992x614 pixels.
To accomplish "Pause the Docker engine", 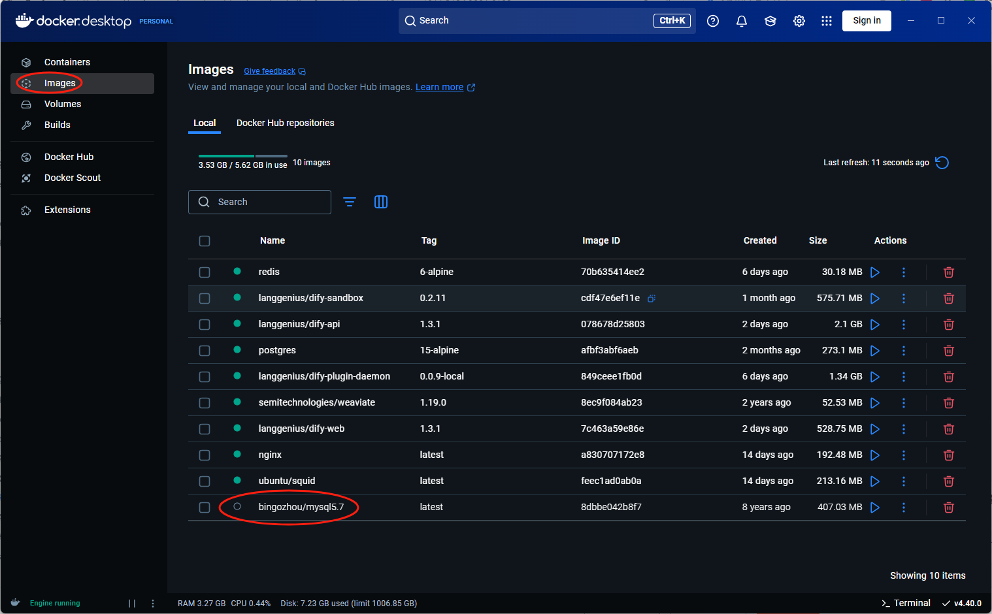I will click(132, 604).
